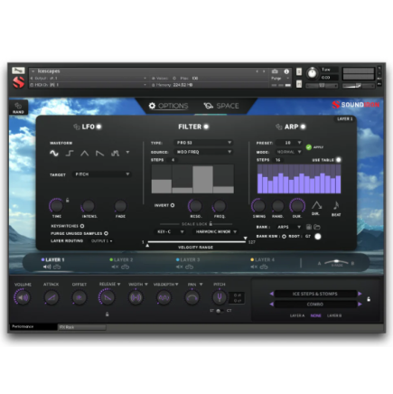Unmute Layer 2 speaker icon
393x394 pixels.
pos(115,267)
